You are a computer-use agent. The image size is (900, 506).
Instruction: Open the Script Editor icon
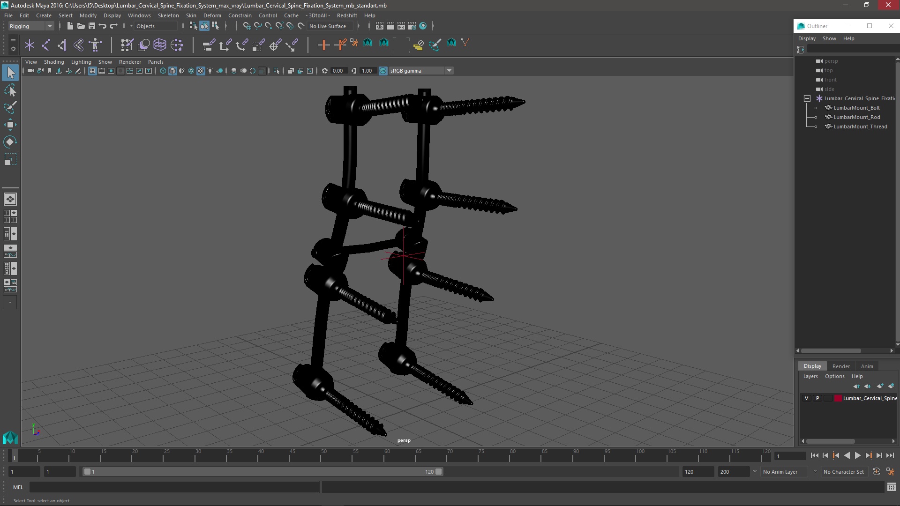coord(891,487)
